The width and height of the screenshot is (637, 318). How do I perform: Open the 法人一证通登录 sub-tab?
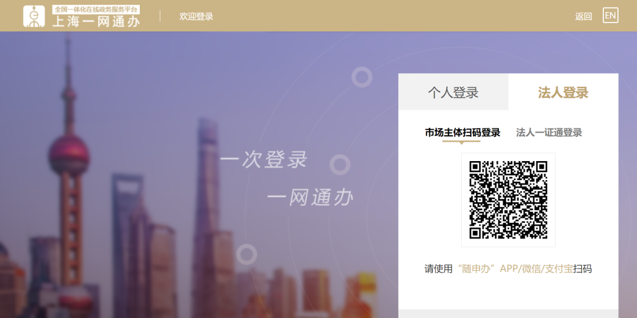coord(549,132)
